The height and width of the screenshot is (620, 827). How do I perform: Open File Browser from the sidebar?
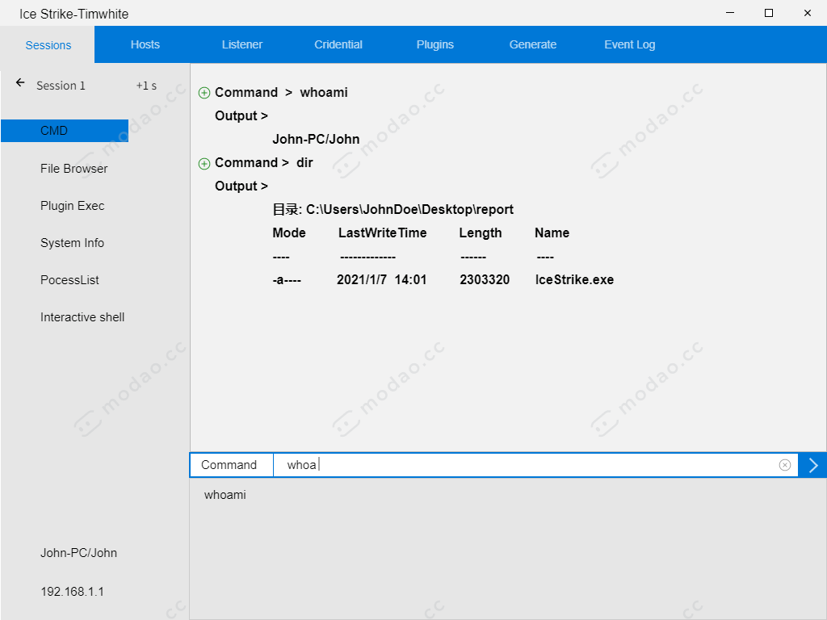click(73, 169)
